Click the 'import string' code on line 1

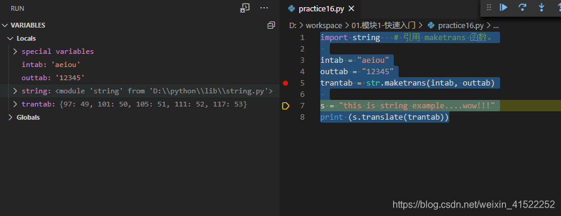coord(350,37)
